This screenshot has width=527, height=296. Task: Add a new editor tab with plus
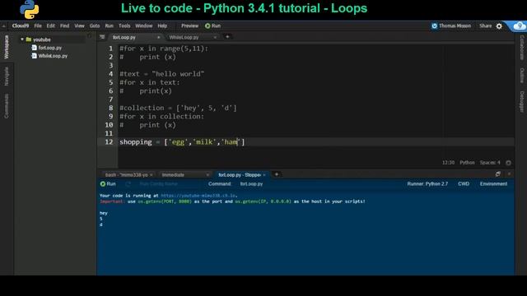(227, 37)
